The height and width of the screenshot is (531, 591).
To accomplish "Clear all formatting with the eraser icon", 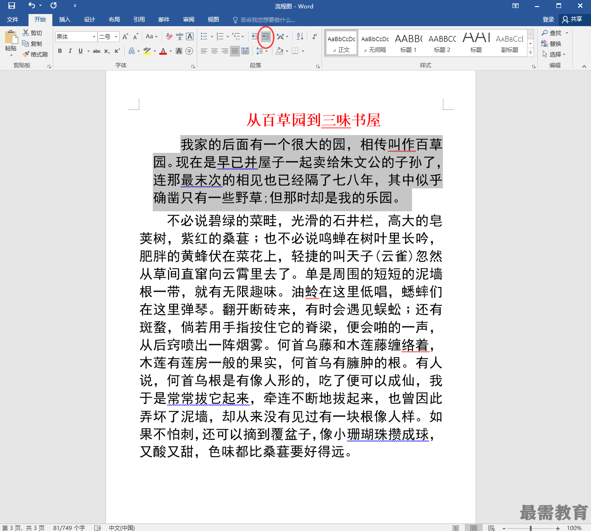I will [169, 36].
